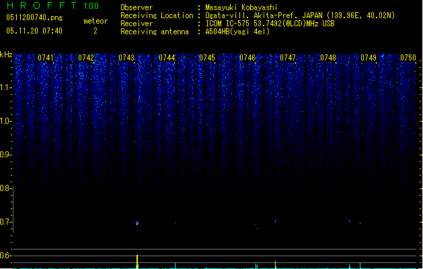Click the bright meteor echo near 0743

pyautogui.click(x=137, y=223)
